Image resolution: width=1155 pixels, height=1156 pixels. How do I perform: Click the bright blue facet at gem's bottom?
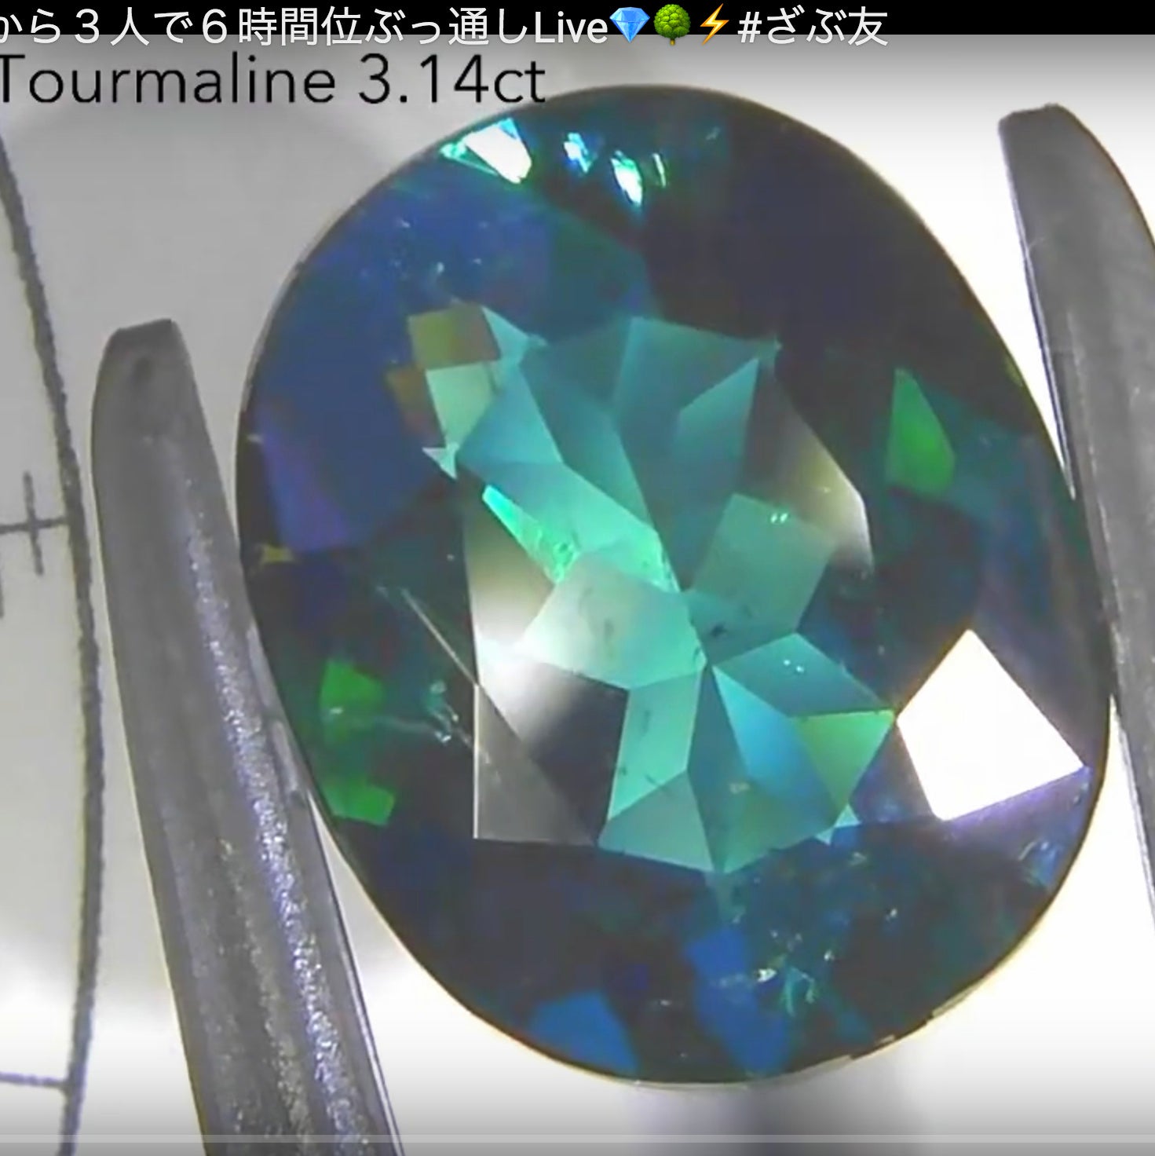pos(581,1021)
